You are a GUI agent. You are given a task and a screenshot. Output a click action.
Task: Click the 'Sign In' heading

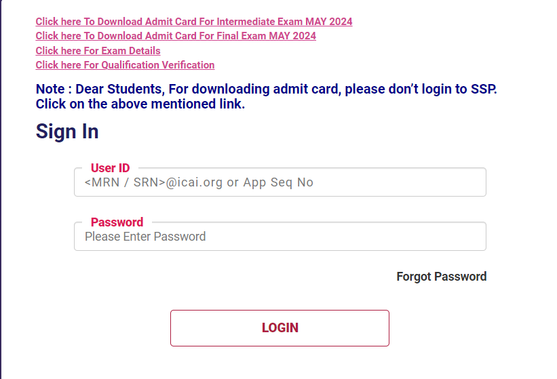[x=67, y=132]
